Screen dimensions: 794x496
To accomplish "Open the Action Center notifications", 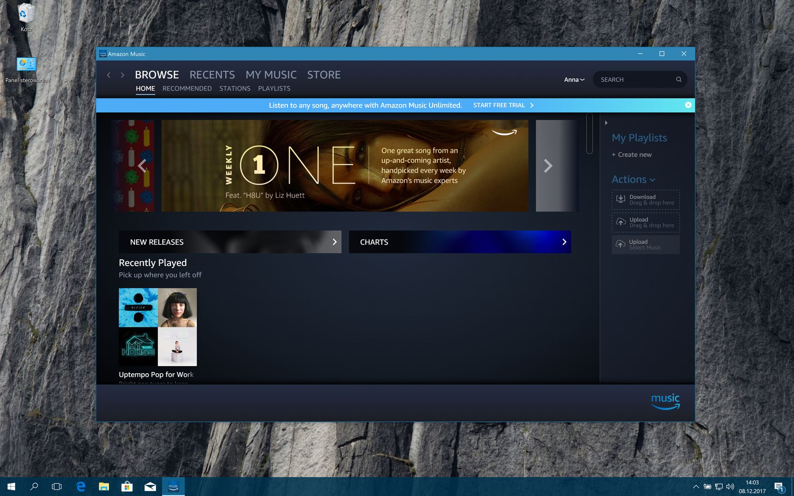I will pyautogui.click(x=779, y=487).
